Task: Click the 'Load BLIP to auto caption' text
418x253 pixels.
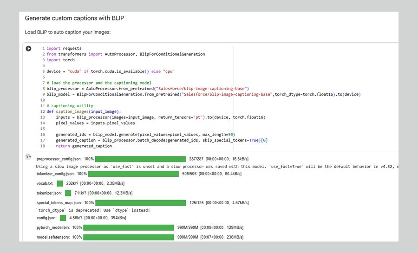Action: pyautogui.click(x=68, y=32)
